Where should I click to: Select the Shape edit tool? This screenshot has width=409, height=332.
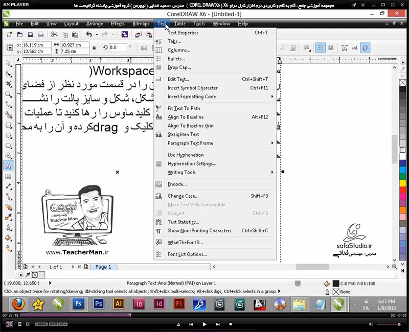[9, 74]
